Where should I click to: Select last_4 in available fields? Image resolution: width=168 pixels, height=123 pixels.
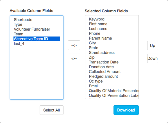pyautogui.click(x=37, y=44)
